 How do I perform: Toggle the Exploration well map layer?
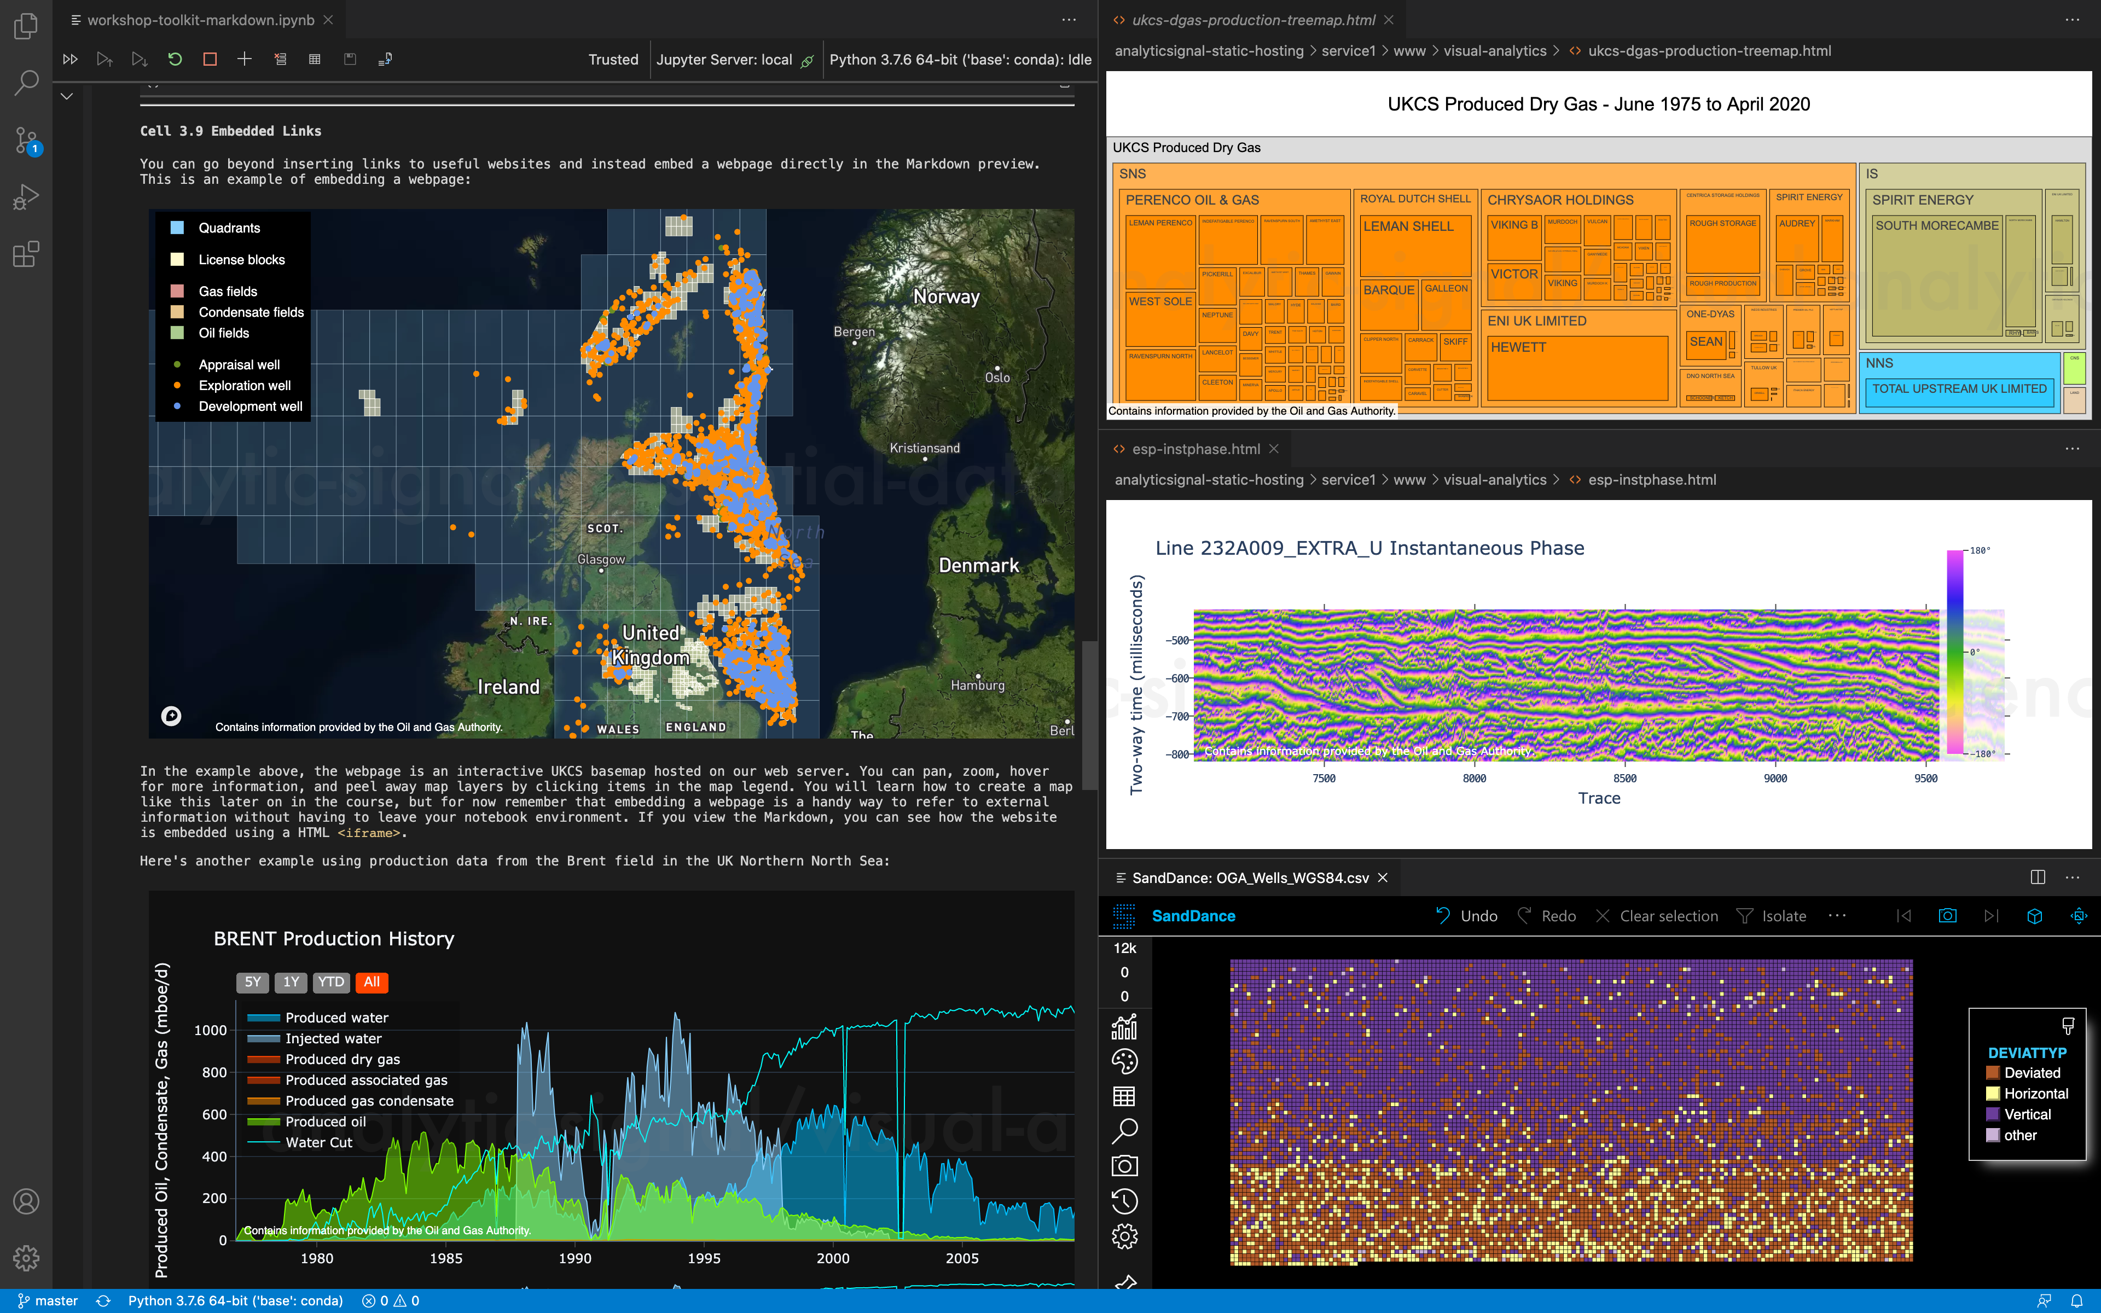pos(231,386)
